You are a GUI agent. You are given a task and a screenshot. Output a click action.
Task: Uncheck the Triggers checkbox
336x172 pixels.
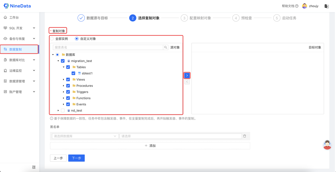(x=68, y=92)
